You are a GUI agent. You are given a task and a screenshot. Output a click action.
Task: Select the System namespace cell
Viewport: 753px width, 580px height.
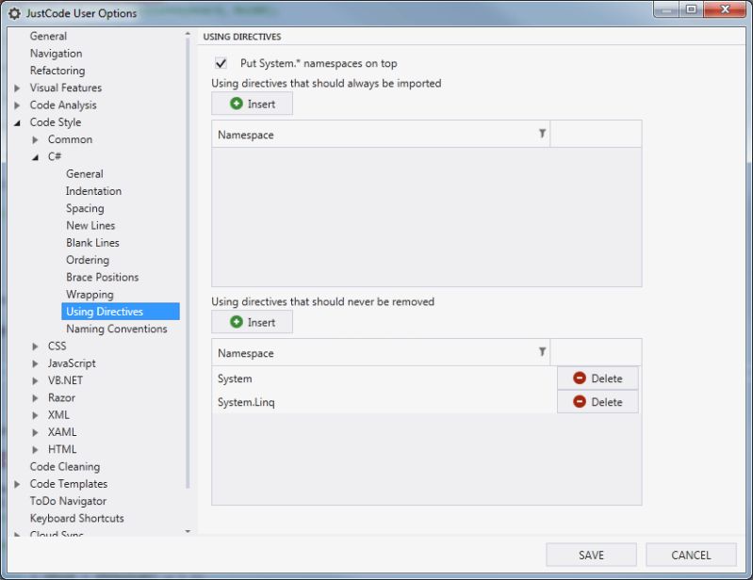pyautogui.click(x=384, y=379)
